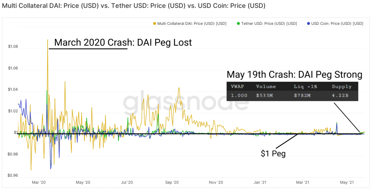Screen dimensions: 372x189
Task: Click the green Tether USD legend dot
Action: click(238, 24)
